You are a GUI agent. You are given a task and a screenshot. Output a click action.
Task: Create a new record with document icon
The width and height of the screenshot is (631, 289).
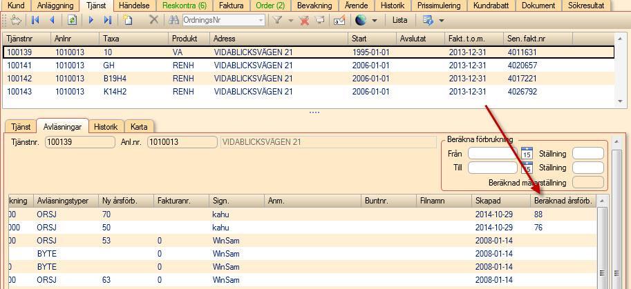point(128,20)
